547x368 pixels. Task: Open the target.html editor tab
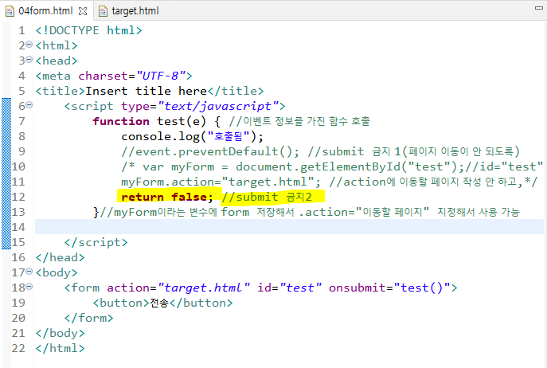pyautogui.click(x=135, y=11)
